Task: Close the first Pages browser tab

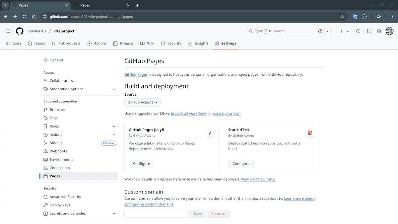Action: [x=66, y=5]
